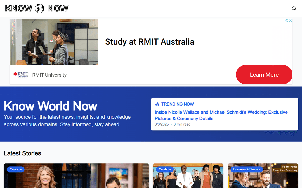
Task: Open the search icon in header
Action: [294, 8]
